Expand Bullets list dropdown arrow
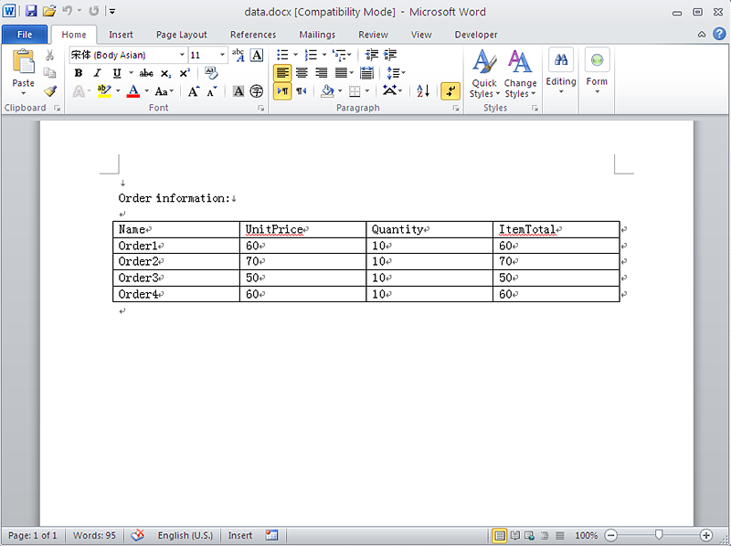 (295, 55)
